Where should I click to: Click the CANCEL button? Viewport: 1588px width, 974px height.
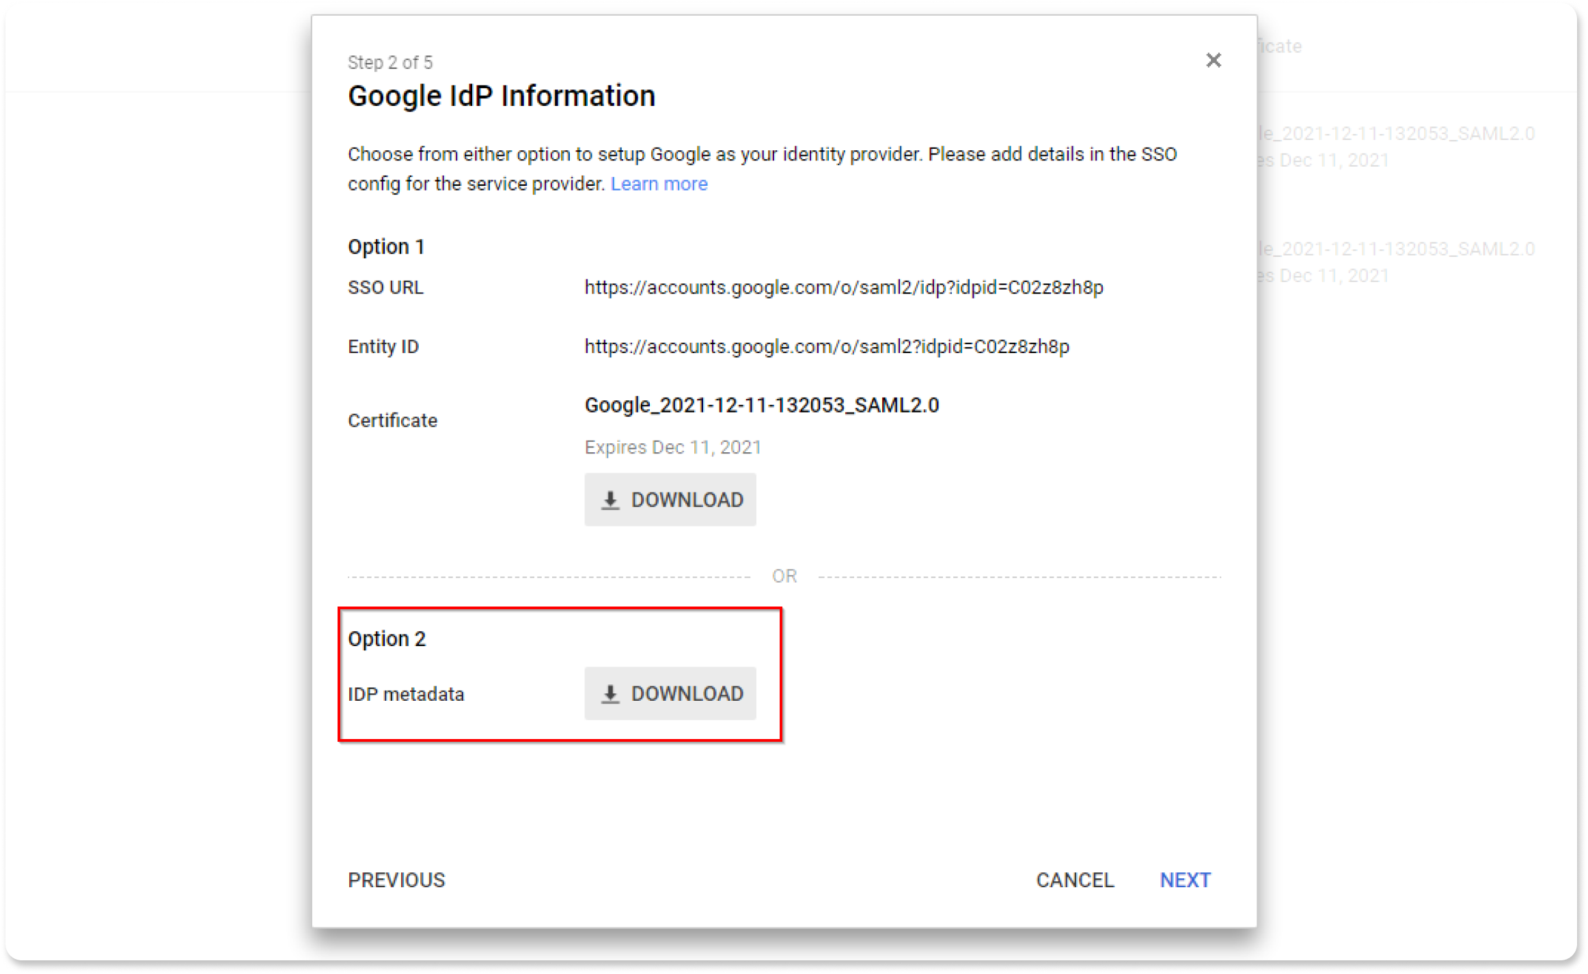tap(1075, 880)
